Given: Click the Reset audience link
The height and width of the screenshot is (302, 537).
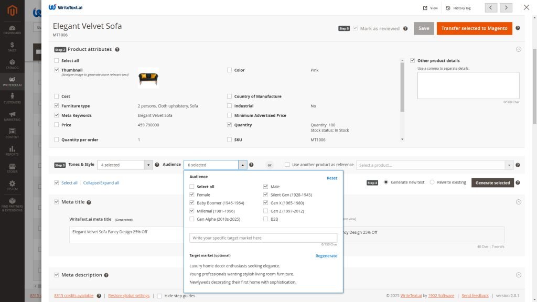Looking at the screenshot, I should coord(331,178).
